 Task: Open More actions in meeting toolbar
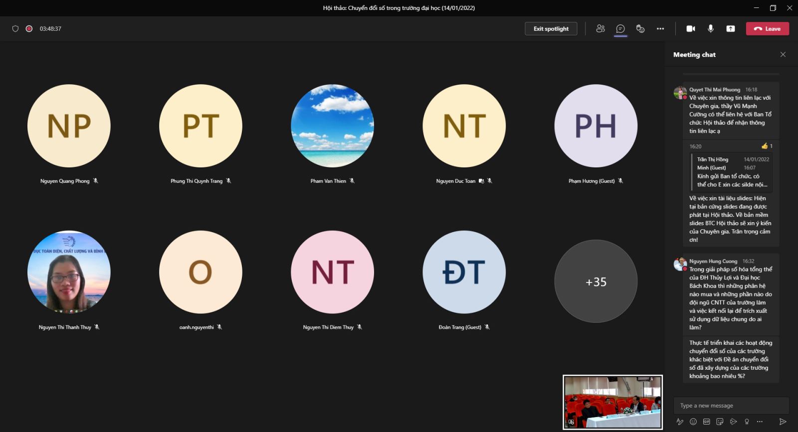point(660,29)
